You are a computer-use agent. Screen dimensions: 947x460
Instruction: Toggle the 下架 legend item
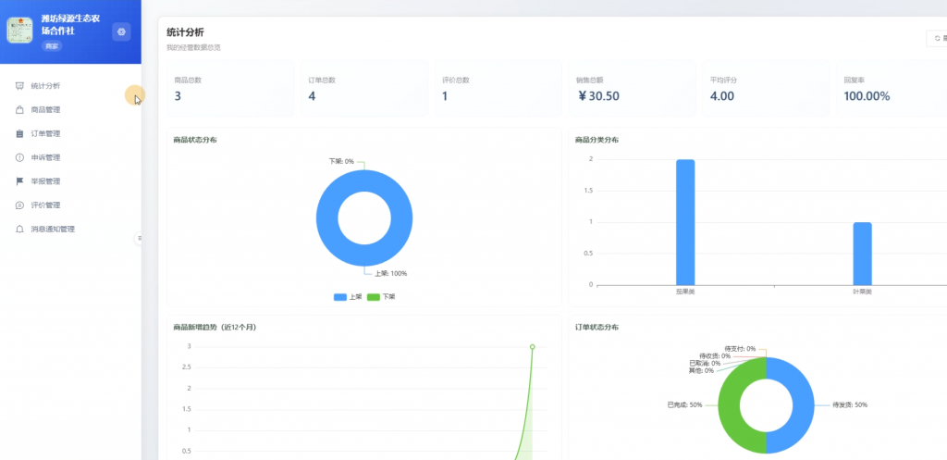point(381,297)
